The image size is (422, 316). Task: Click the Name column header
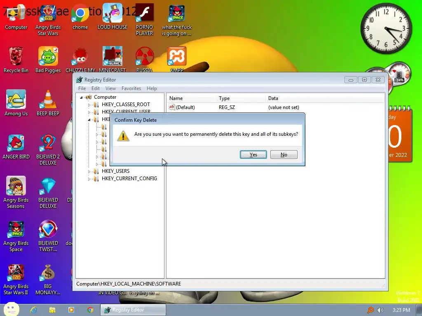coord(191,98)
